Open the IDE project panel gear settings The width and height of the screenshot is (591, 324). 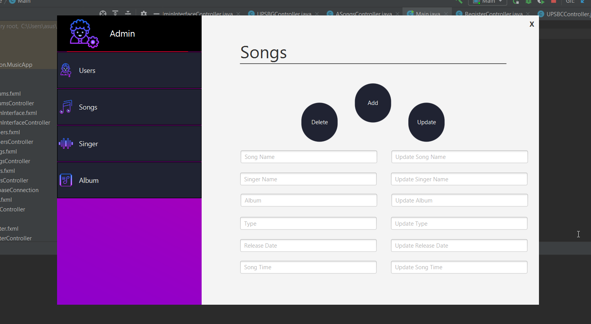click(x=144, y=13)
